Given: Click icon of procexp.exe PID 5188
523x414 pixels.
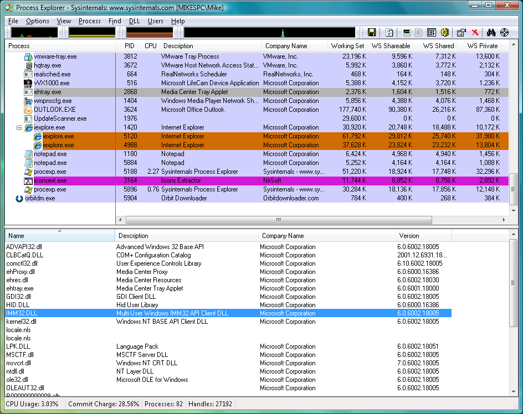Looking at the screenshot, I should [x=28, y=172].
